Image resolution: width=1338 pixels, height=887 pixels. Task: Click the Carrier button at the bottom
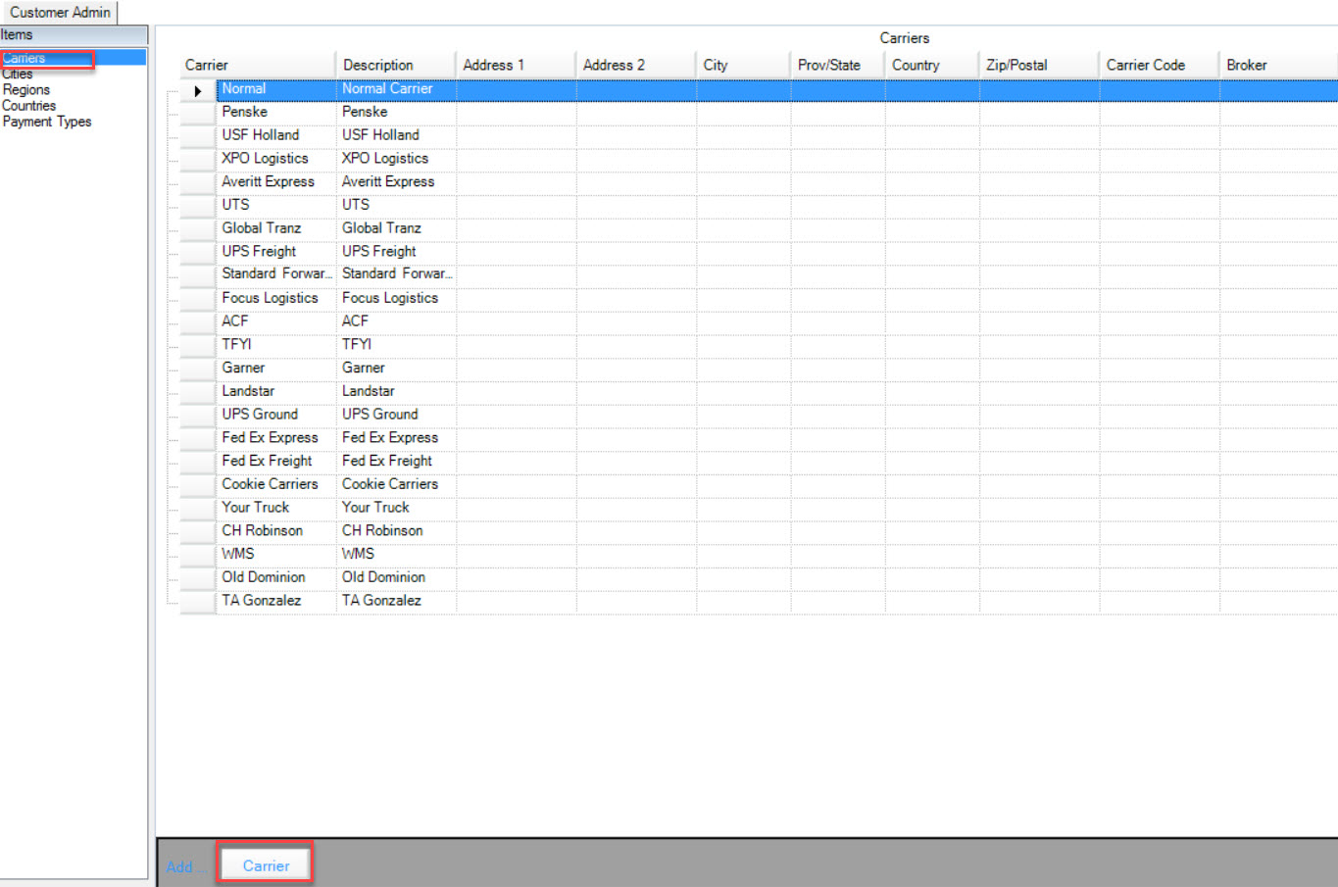pos(266,865)
